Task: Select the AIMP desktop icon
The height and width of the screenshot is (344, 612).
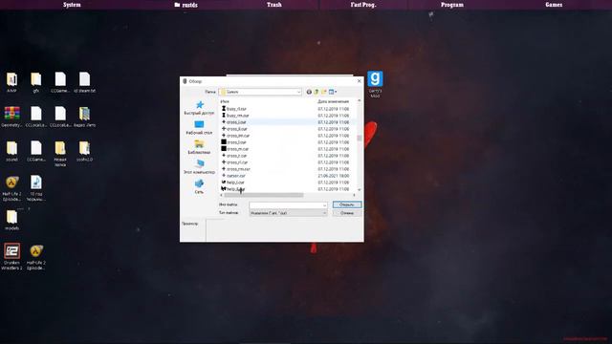Action: click(x=11, y=82)
